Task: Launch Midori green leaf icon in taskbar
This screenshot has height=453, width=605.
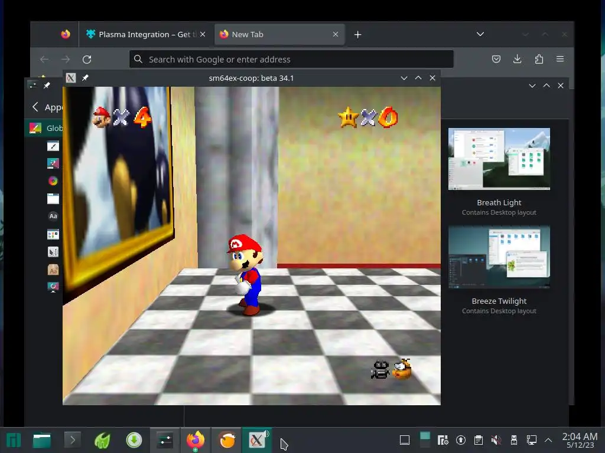Action: (x=102, y=440)
